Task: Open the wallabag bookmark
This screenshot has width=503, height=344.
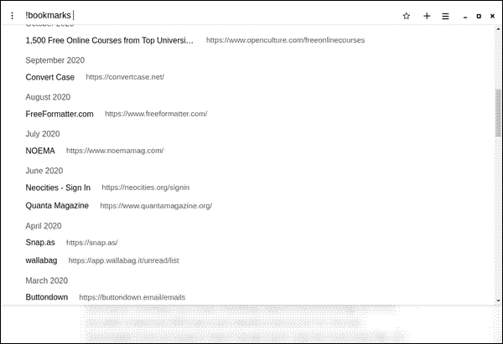Action: tap(41, 260)
